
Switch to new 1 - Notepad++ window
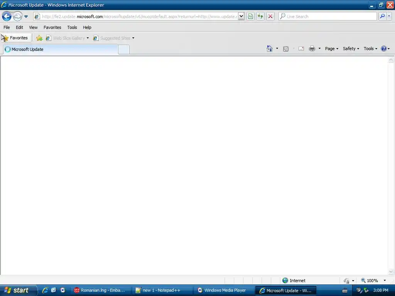click(x=162, y=290)
